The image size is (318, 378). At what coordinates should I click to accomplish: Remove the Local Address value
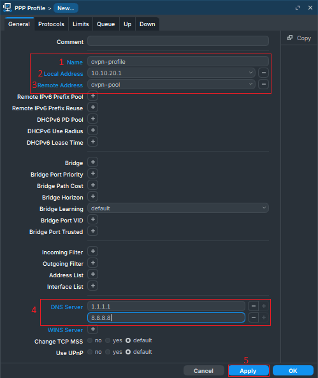[x=264, y=73]
